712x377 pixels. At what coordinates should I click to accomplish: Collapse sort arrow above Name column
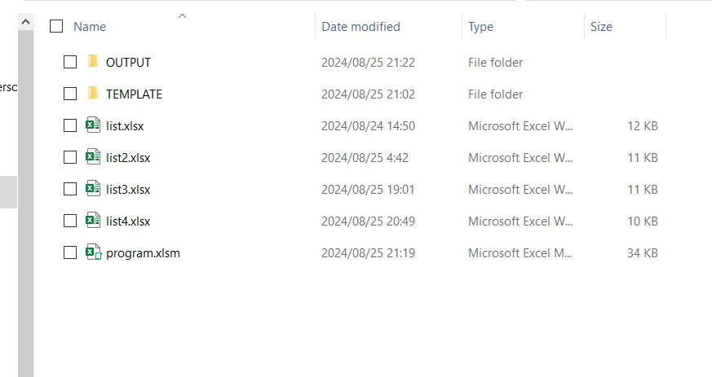pyautogui.click(x=182, y=15)
